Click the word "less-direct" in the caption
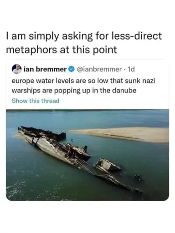Image resolution: width=175 pixels, height=233 pixels. [136, 36]
